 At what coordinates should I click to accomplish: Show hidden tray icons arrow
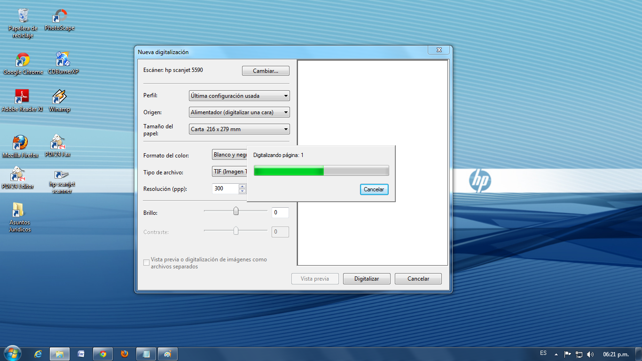click(x=556, y=354)
